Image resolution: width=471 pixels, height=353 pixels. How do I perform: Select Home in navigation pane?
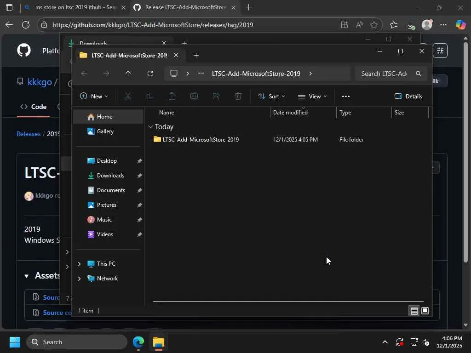pos(108,117)
